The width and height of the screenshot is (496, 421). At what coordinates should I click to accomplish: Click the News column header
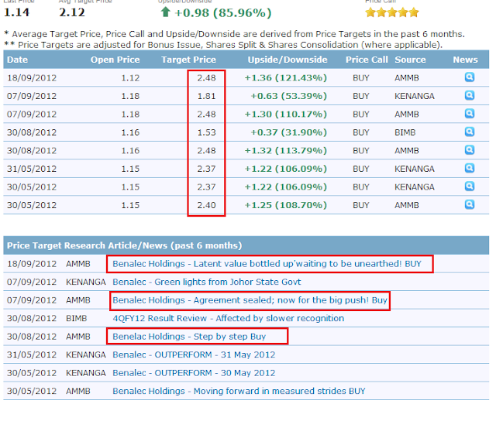pyautogui.click(x=465, y=60)
